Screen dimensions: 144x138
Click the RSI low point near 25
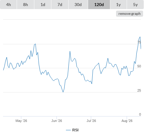click(x=63, y=92)
